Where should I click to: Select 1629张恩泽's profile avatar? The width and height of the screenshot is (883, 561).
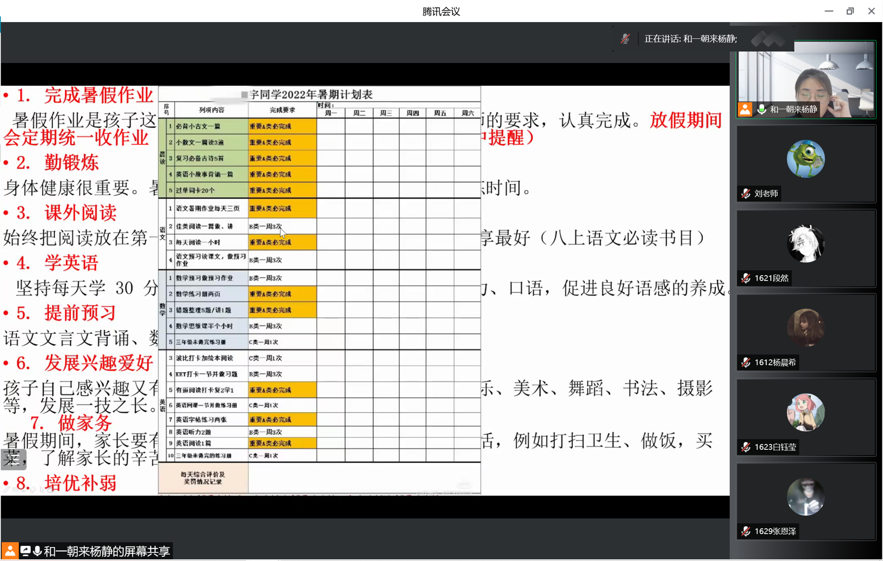pos(805,497)
